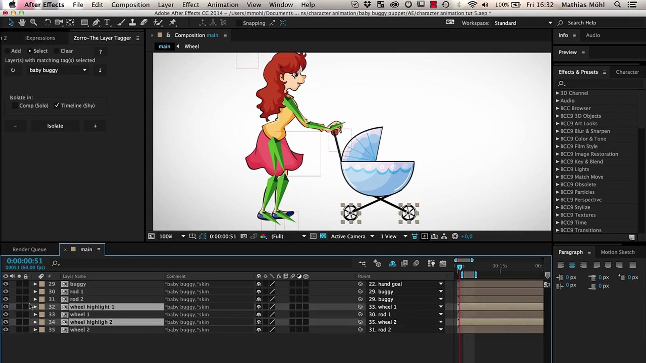646x363 pixels.
Task: Click the buggy layer label color swatch
Action: pos(42,284)
